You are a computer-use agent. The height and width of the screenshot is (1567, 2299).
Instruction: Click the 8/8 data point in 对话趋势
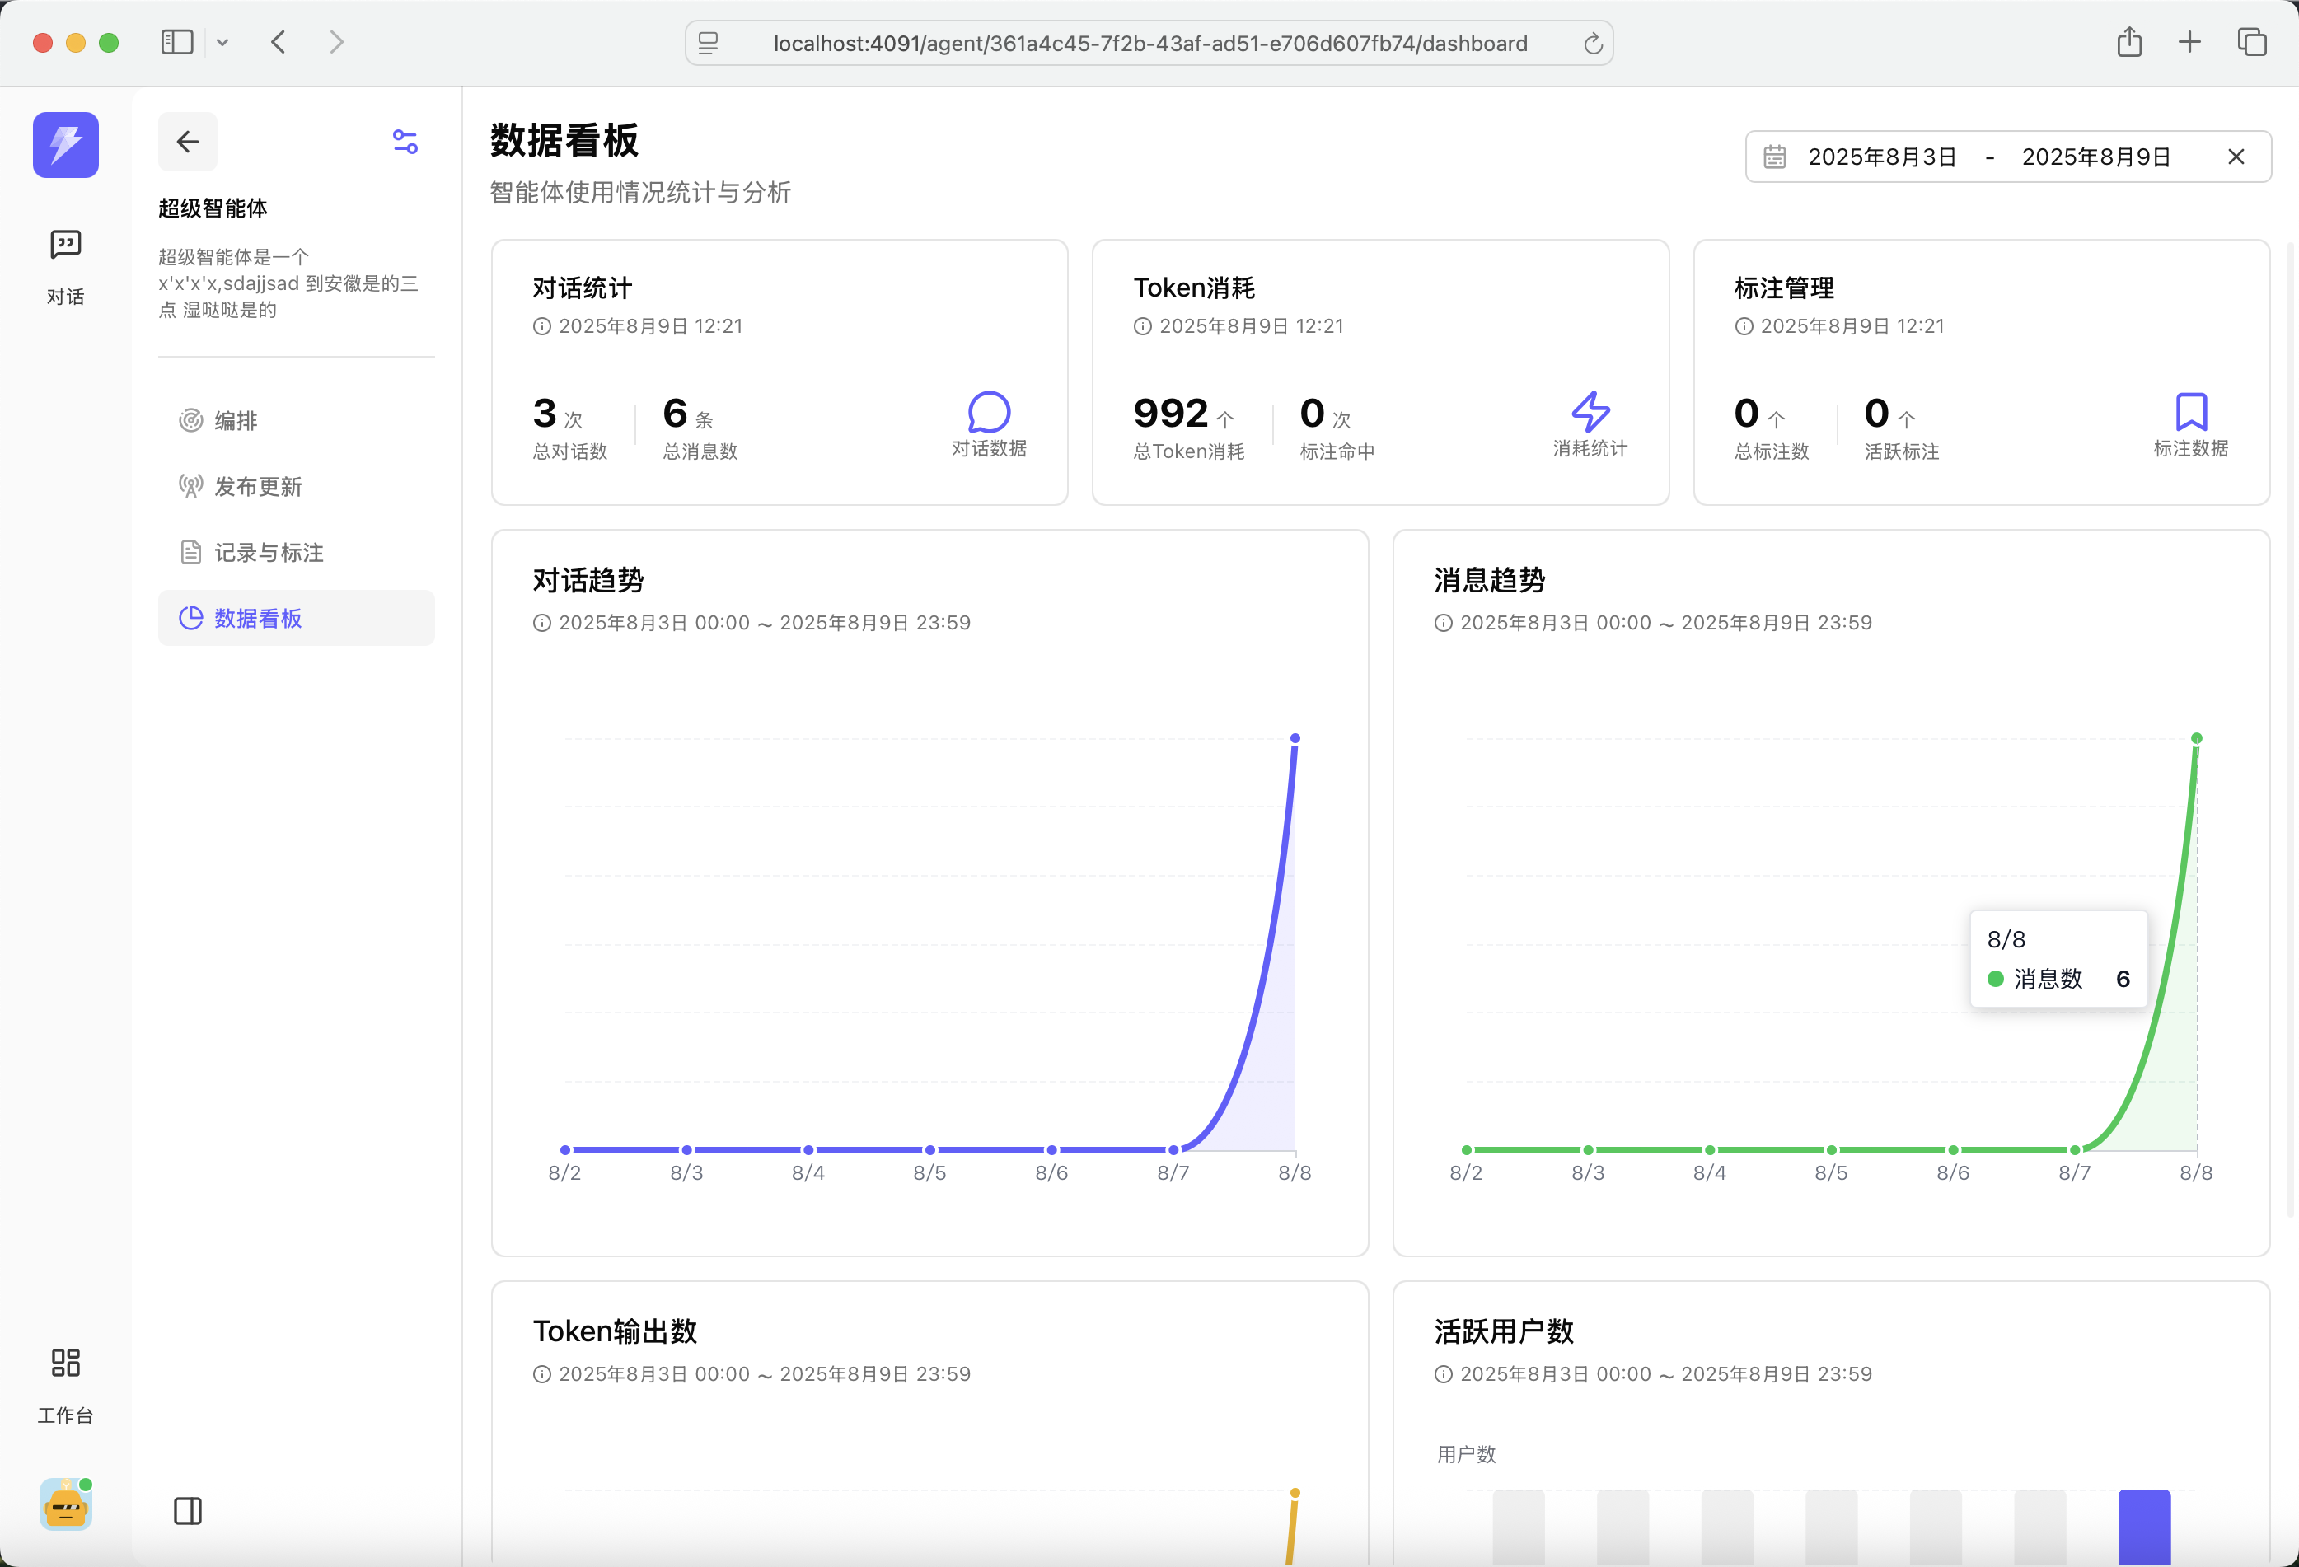(x=1295, y=738)
